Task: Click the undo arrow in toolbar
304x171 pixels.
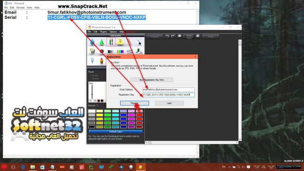Action: pyautogui.click(x=167, y=37)
